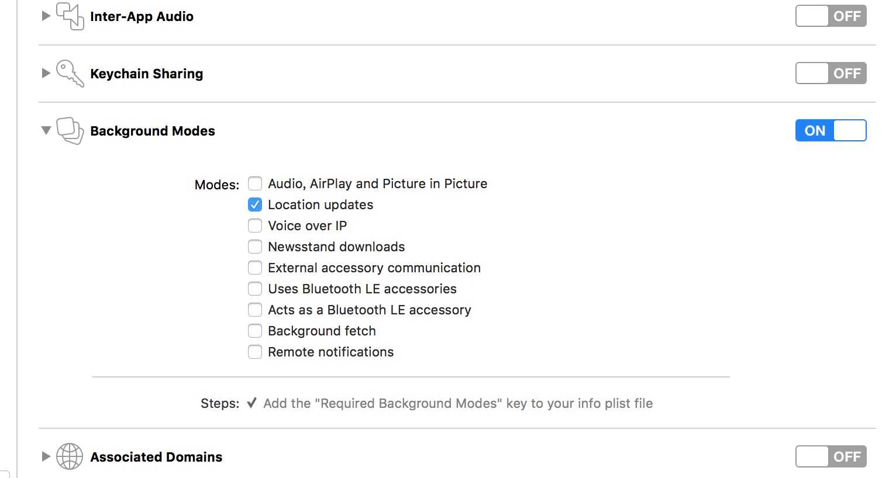The image size is (889, 478).
Task: Turn on the Inter-App Audio switch
Action: 831,16
